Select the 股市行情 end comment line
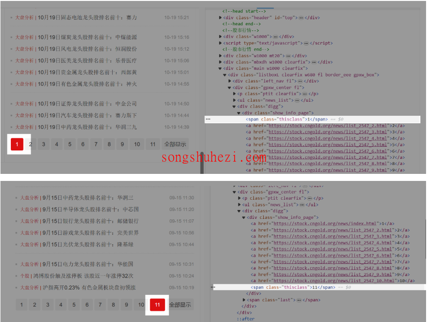This screenshot has width=427, height=322. (245, 49)
